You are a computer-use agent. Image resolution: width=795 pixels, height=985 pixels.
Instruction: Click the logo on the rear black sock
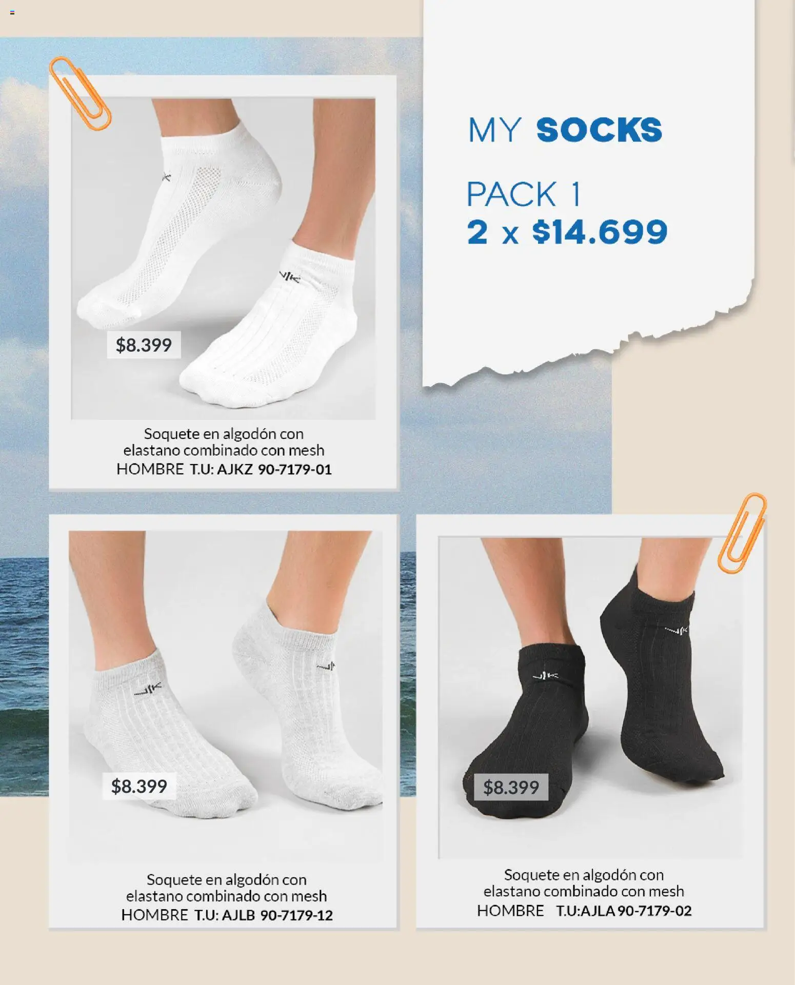coord(676,629)
